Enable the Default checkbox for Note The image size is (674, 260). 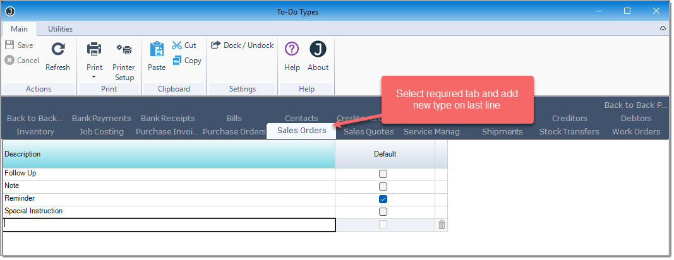383,187
